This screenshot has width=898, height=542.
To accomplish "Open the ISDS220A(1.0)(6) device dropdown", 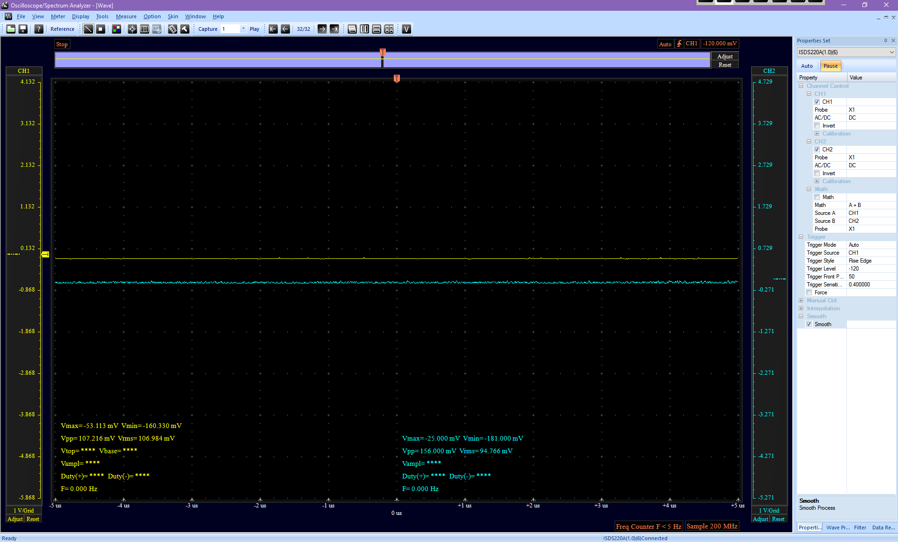I will [x=846, y=52].
